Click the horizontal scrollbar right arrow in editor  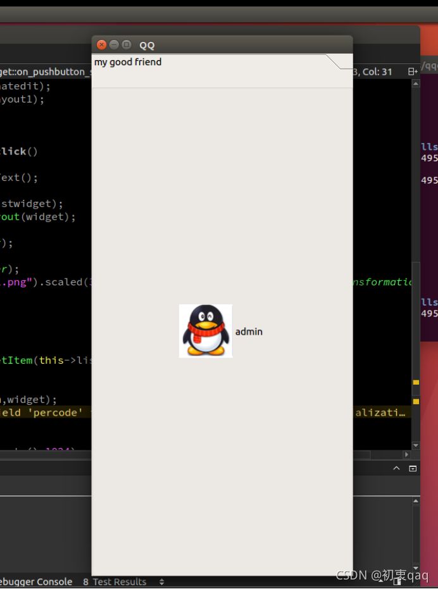(x=406, y=454)
